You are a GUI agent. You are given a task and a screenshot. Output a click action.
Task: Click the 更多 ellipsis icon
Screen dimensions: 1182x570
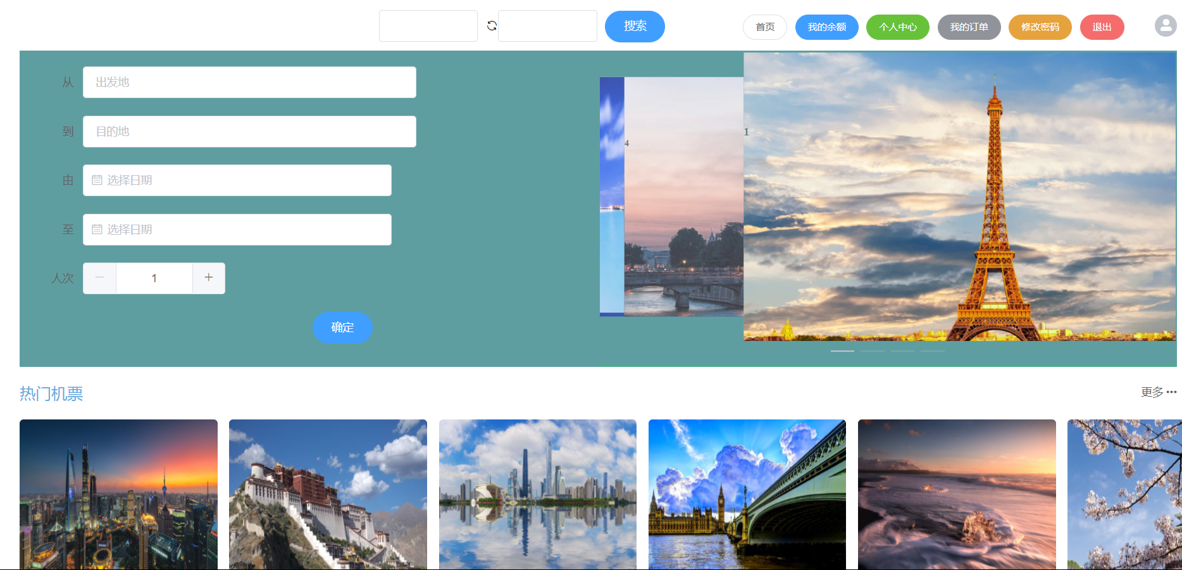[x=1171, y=392]
